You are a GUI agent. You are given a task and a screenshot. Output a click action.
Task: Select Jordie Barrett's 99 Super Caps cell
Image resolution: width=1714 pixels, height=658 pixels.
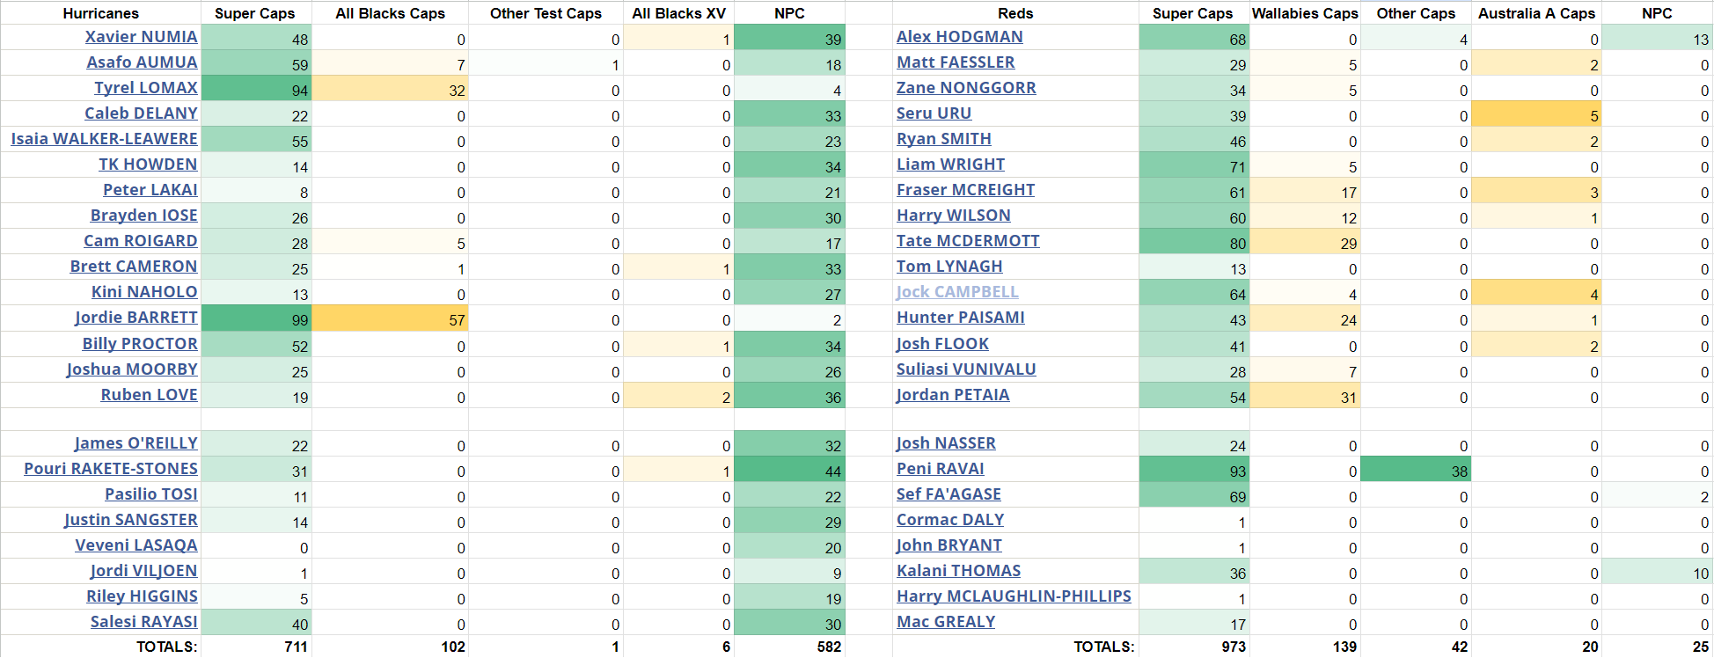coord(256,319)
